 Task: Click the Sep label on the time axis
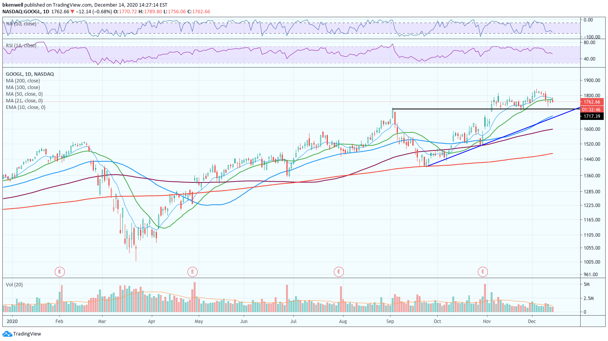(x=390, y=321)
